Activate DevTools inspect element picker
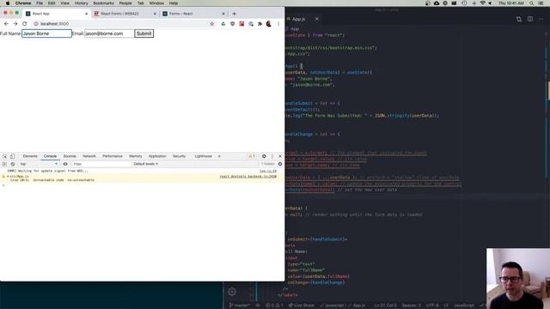 coord(4,156)
